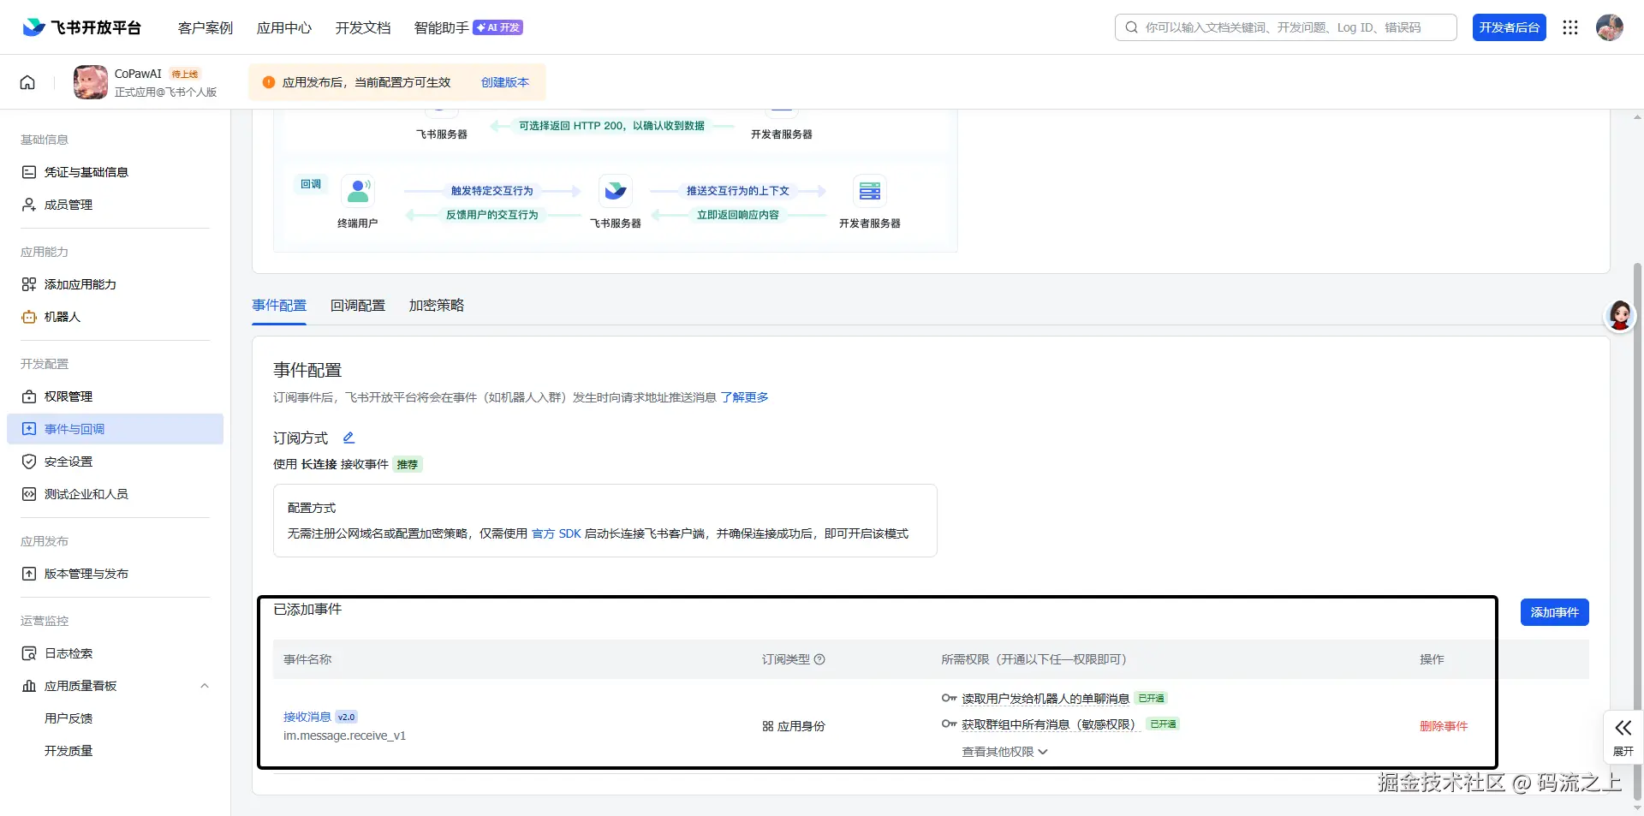Open the 官方 SDK link
The width and height of the screenshot is (1644, 816).
point(557,533)
